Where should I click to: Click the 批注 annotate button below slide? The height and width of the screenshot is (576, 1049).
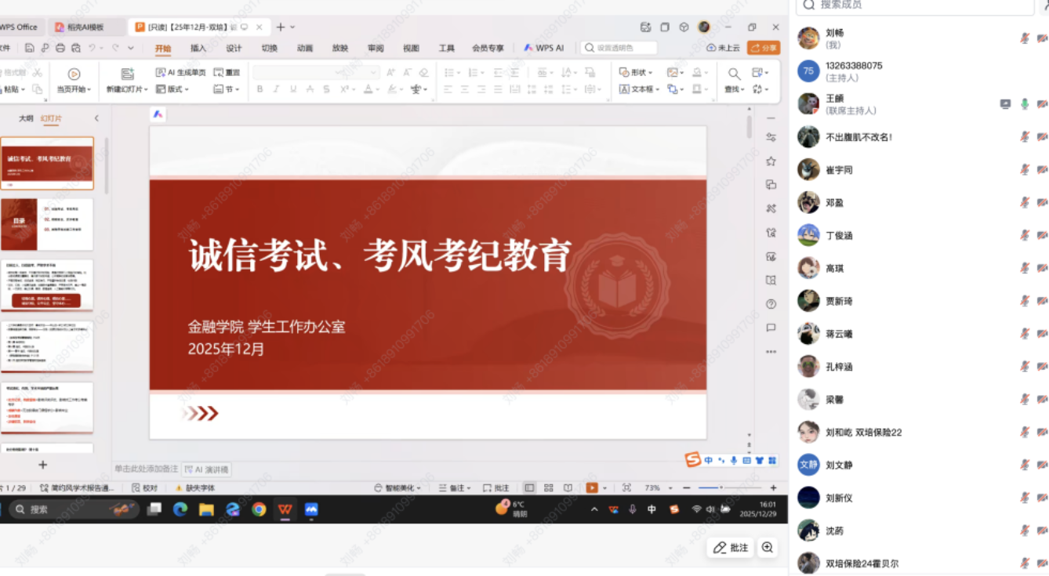click(x=731, y=548)
